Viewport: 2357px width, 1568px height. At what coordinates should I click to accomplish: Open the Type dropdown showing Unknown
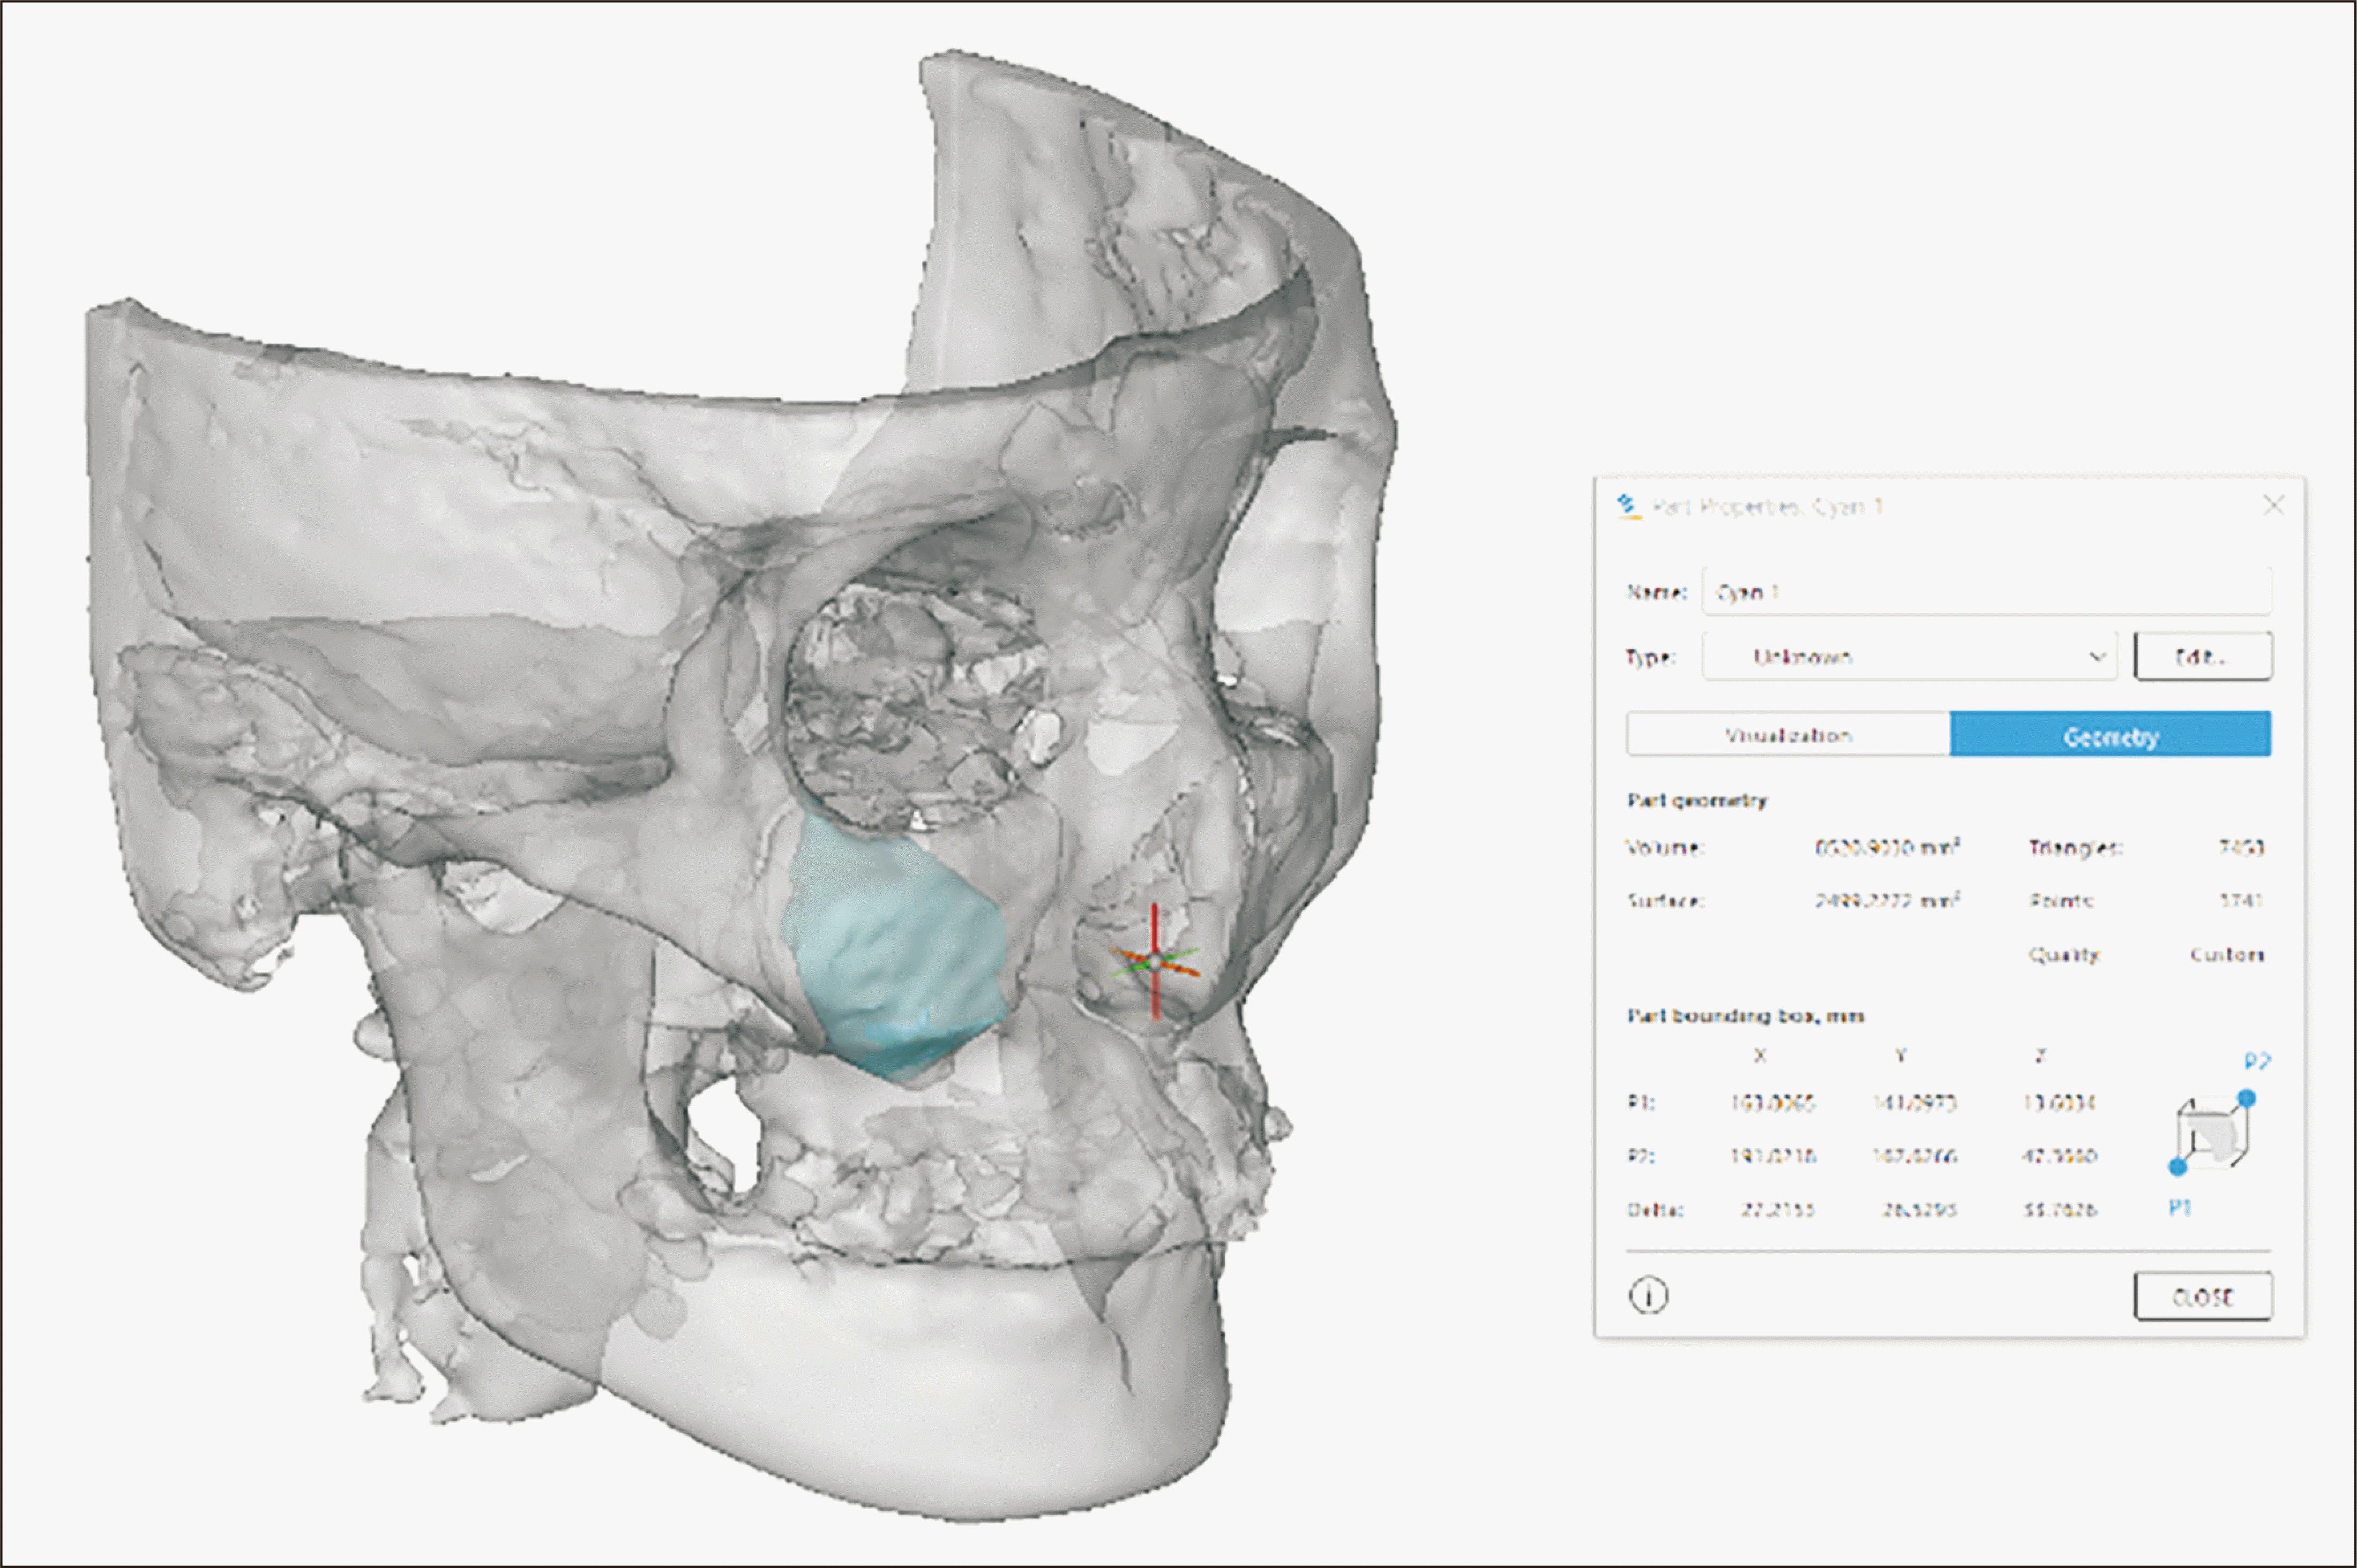1910,656
